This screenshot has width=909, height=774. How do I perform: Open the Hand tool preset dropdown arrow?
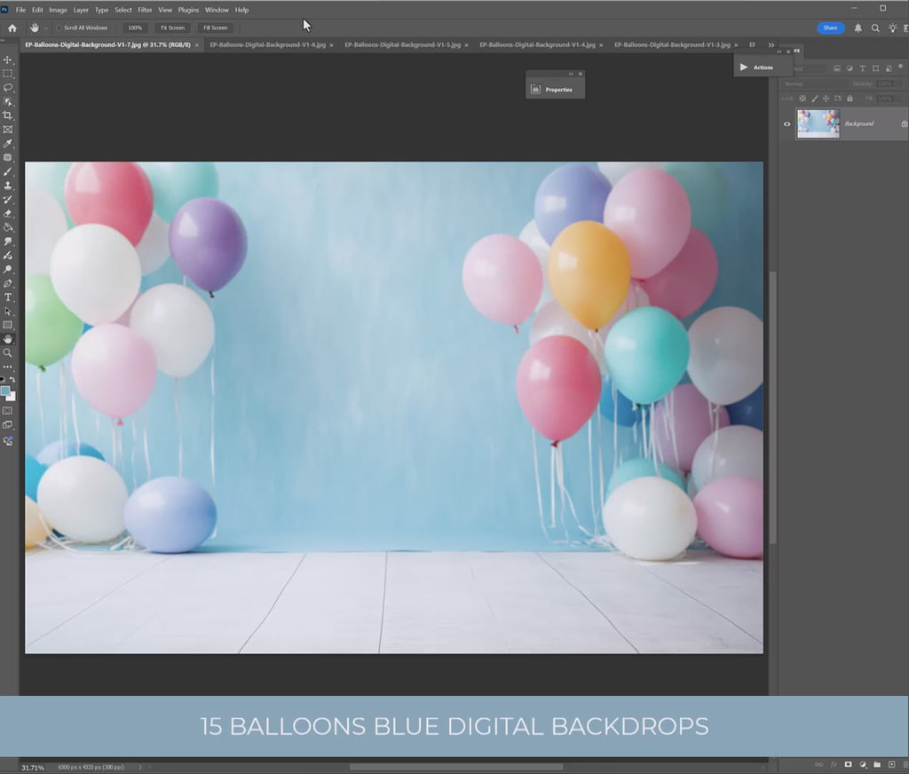click(x=46, y=28)
